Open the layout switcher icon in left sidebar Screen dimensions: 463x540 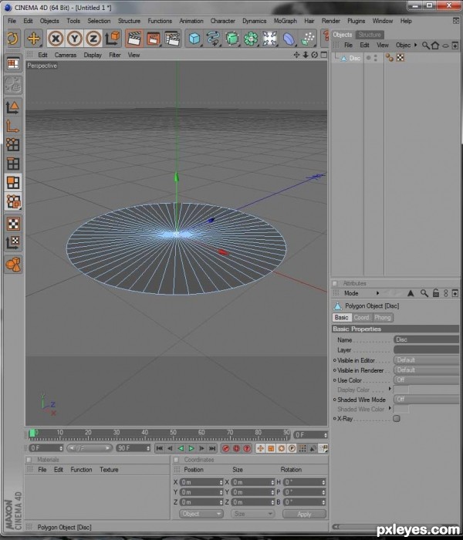(13, 64)
